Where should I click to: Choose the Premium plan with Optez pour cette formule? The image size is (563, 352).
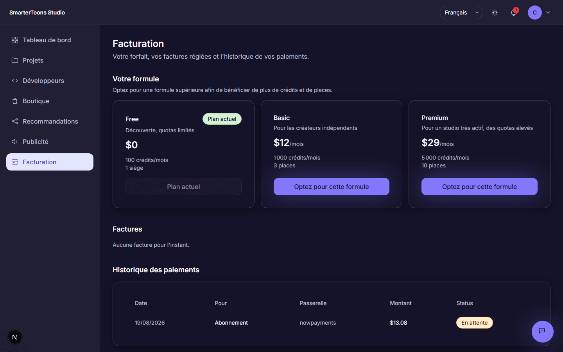(x=479, y=187)
